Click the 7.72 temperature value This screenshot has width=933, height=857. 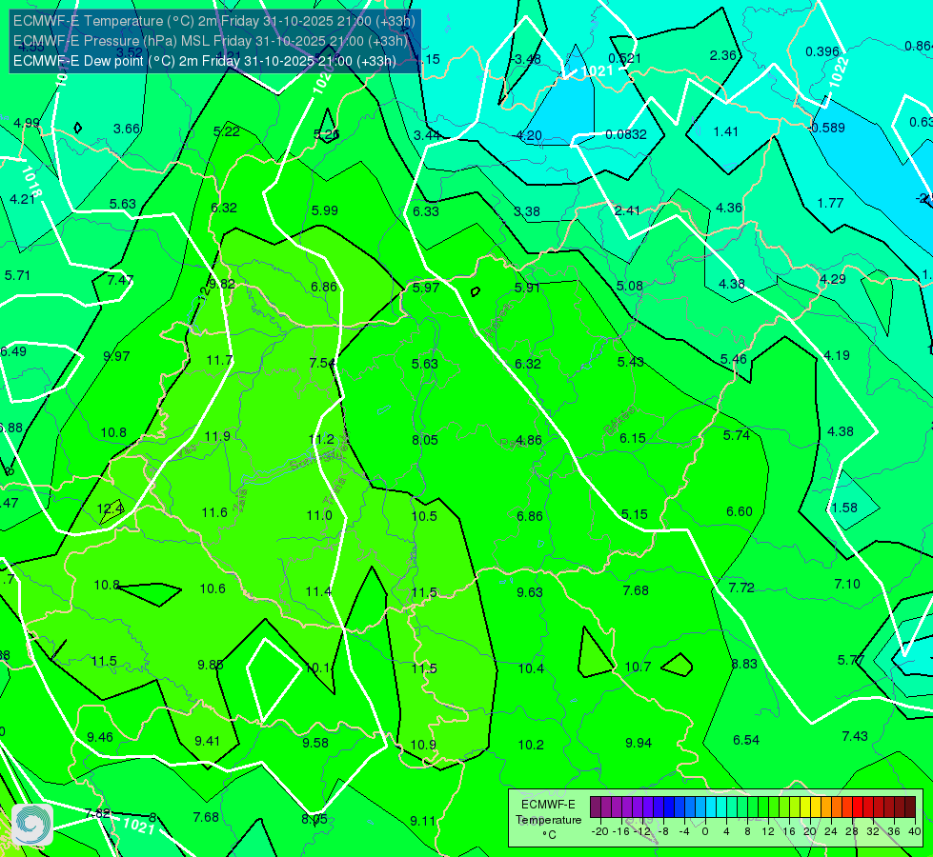(x=741, y=588)
